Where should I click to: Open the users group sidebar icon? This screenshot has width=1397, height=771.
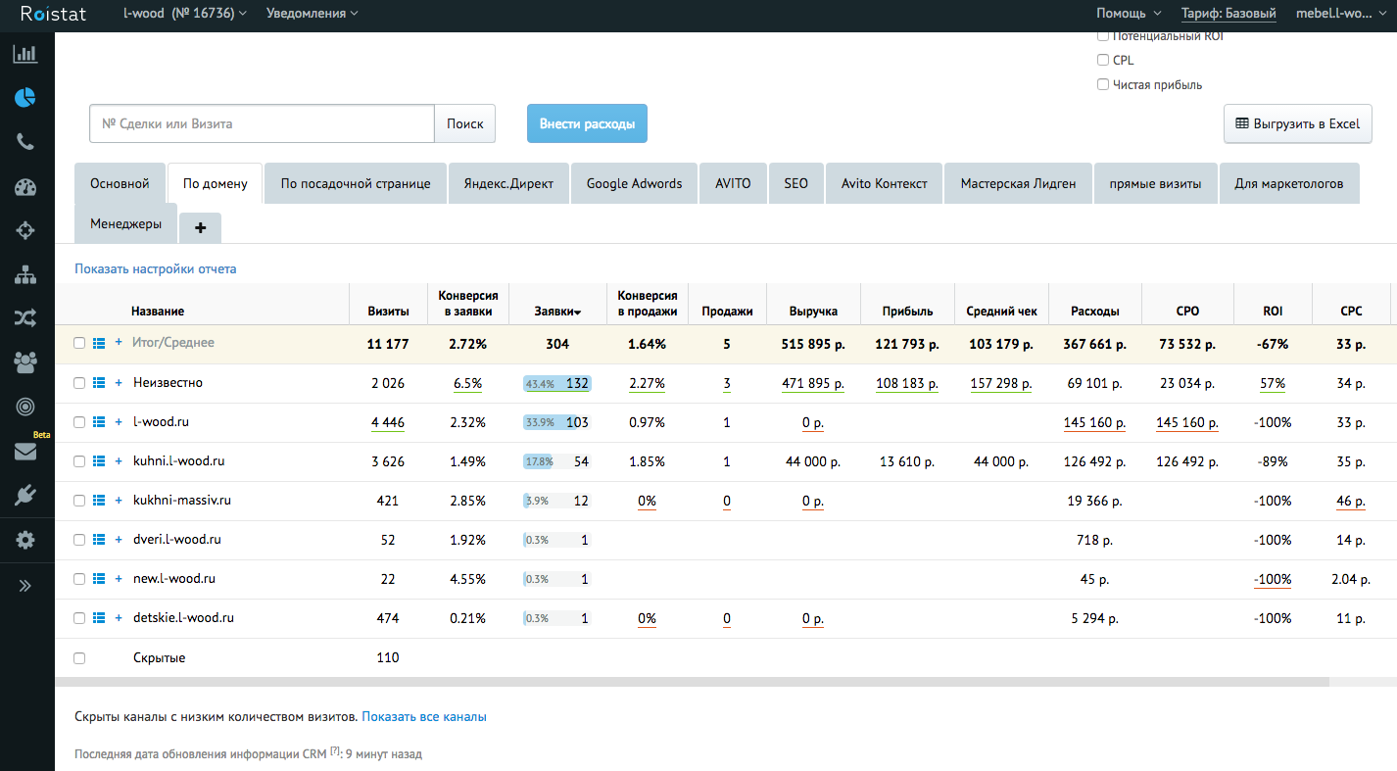point(24,362)
